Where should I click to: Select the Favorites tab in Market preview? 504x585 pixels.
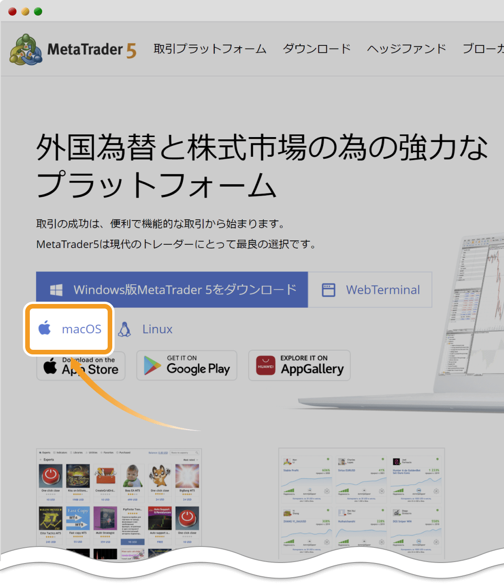pyautogui.click(x=107, y=453)
